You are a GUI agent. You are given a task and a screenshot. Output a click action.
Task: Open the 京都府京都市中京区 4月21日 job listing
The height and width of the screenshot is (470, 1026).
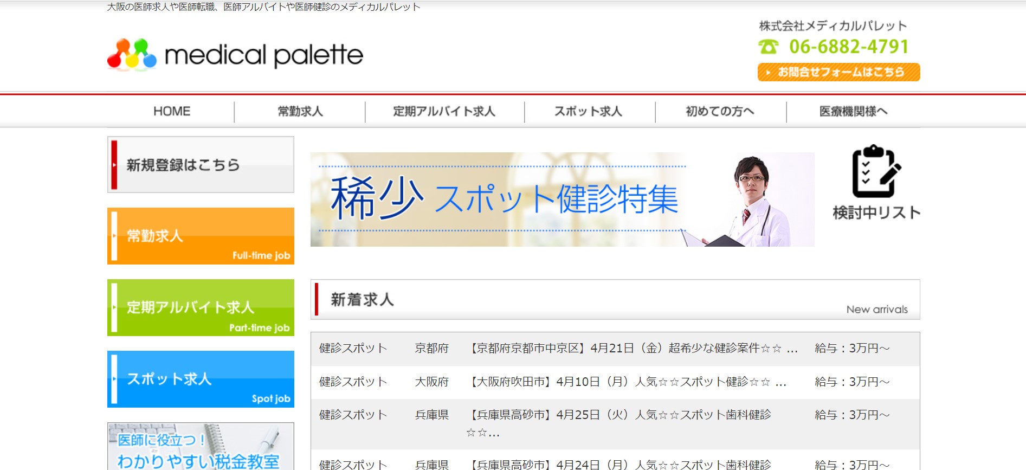point(632,349)
